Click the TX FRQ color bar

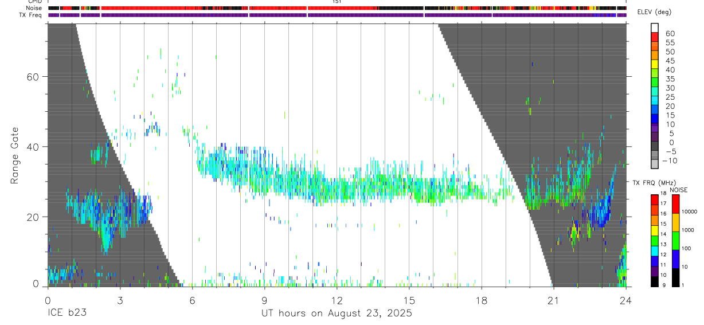(655, 240)
